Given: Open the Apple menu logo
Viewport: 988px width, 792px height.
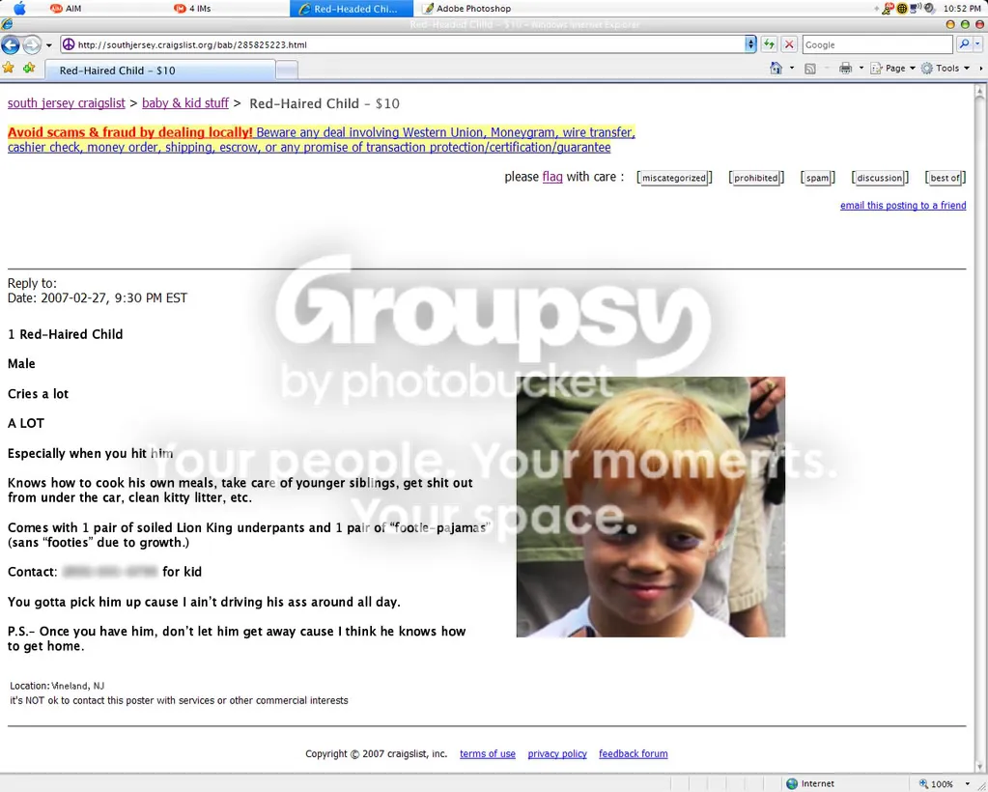Looking at the screenshot, I should (x=19, y=8).
